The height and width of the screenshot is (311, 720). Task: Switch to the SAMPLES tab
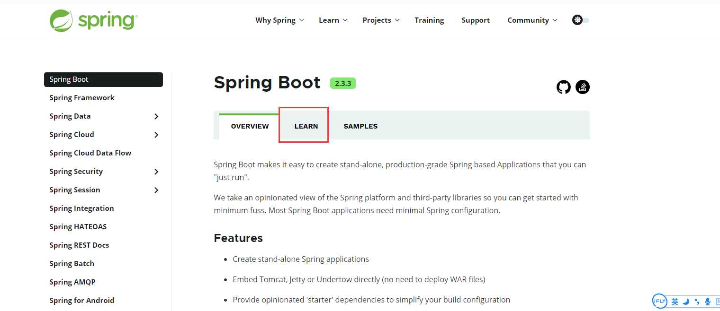coord(360,126)
